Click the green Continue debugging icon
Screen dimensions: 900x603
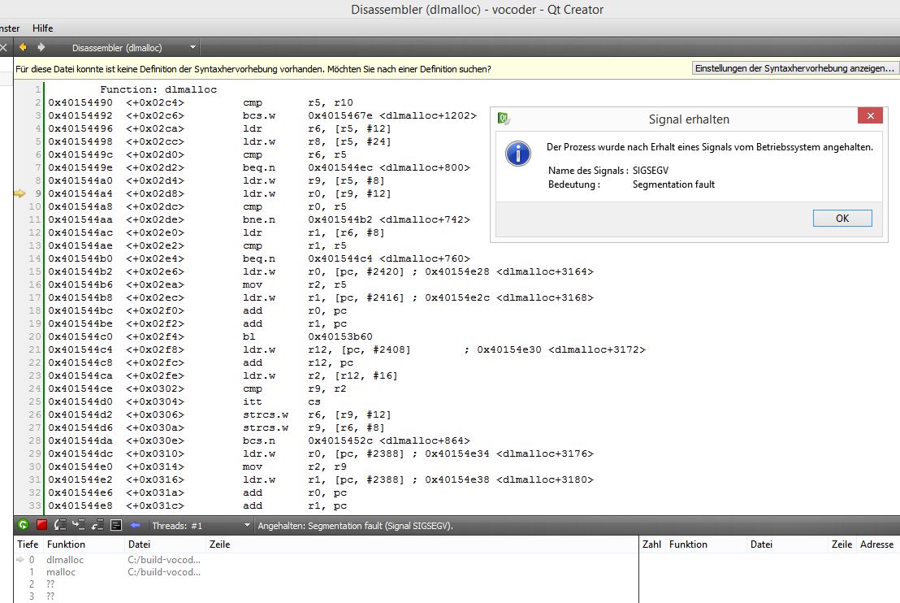coord(23,526)
